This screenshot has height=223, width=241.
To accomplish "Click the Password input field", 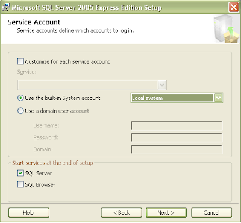I will (177, 137).
